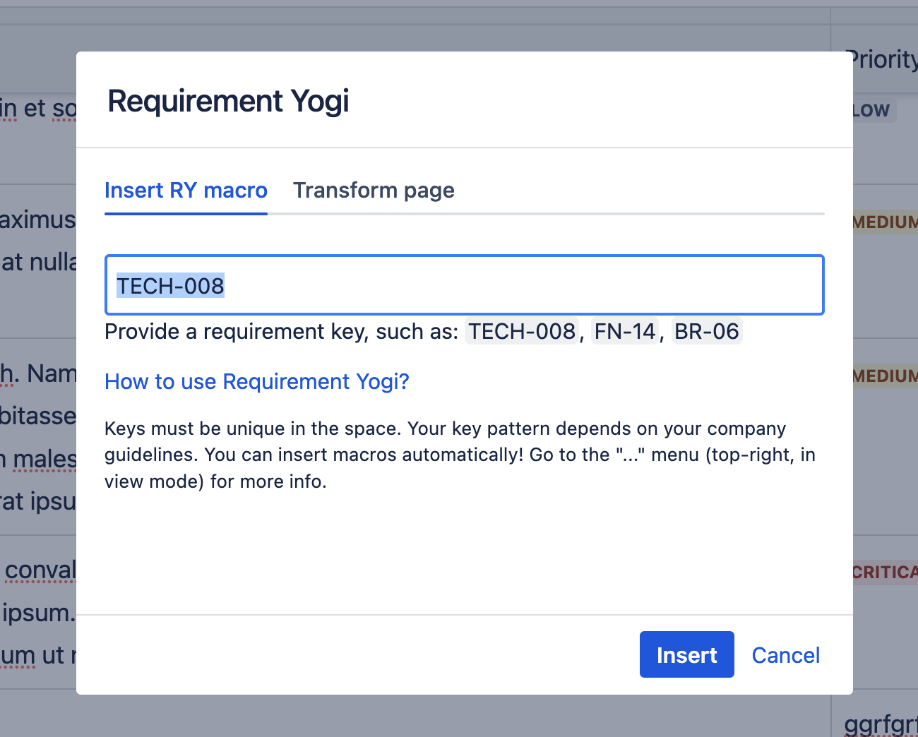Click the blue Insert button
918x737 pixels.
[x=686, y=654]
